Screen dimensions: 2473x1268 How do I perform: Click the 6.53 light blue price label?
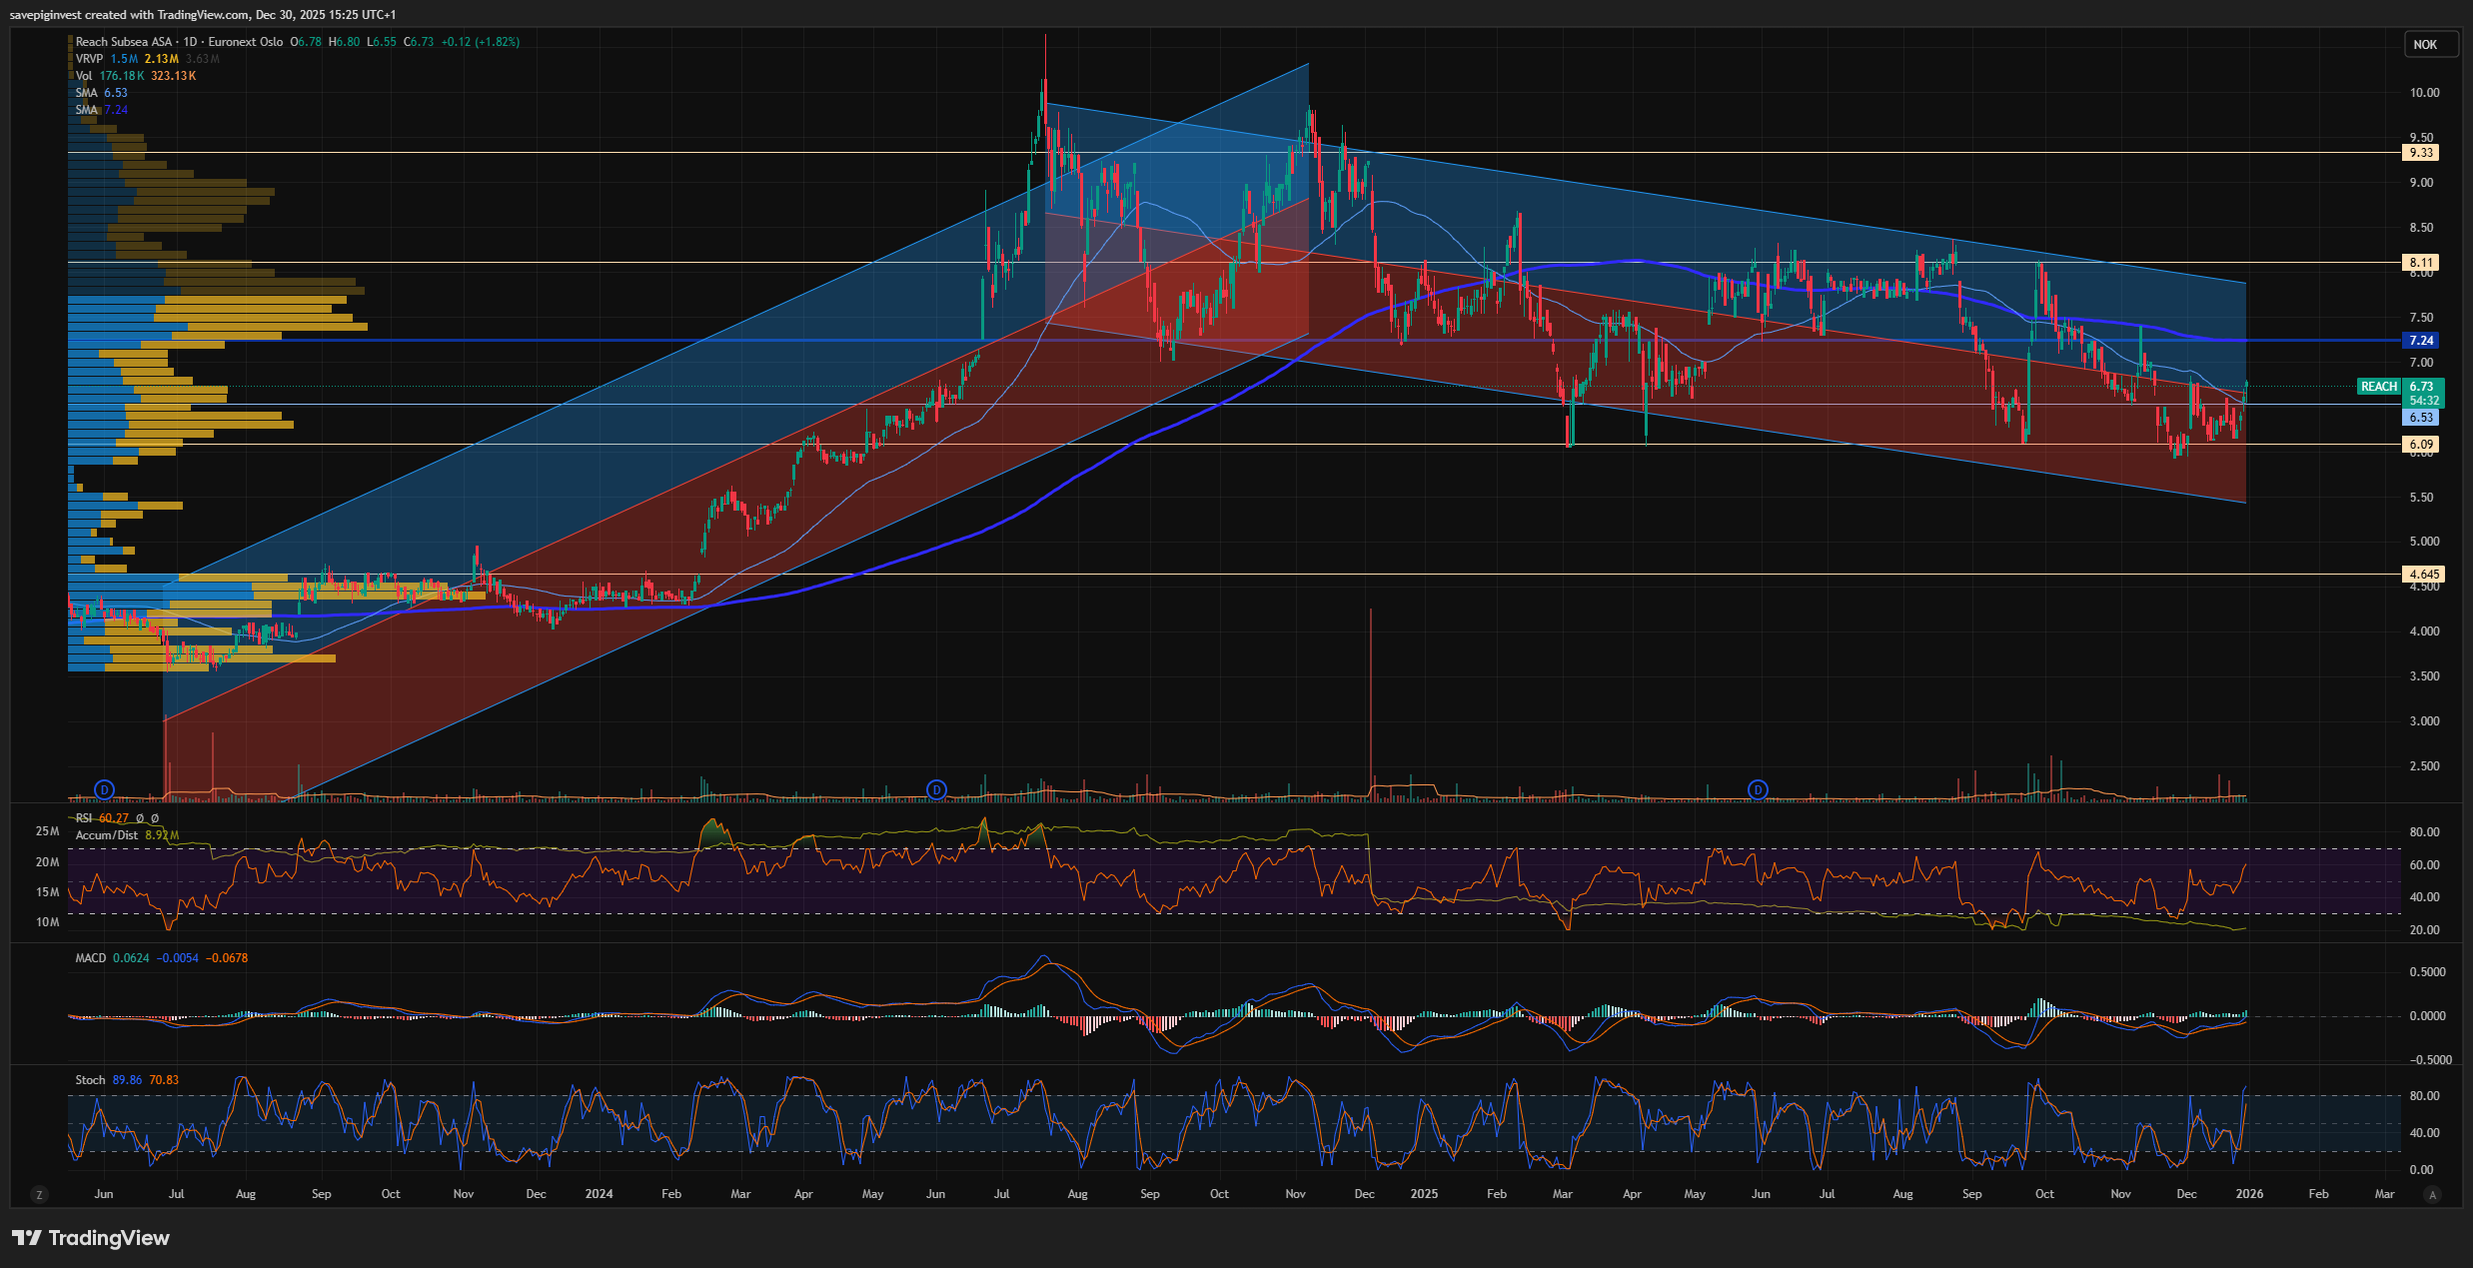pyautogui.click(x=2421, y=418)
